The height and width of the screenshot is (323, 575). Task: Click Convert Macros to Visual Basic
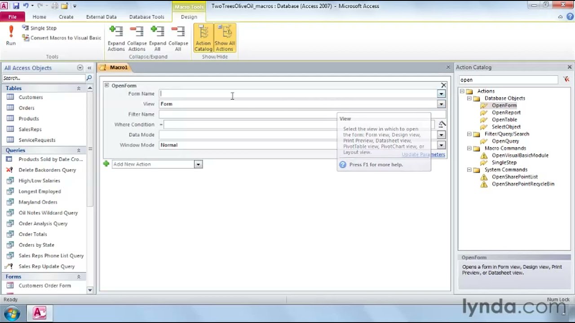point(62,38)
